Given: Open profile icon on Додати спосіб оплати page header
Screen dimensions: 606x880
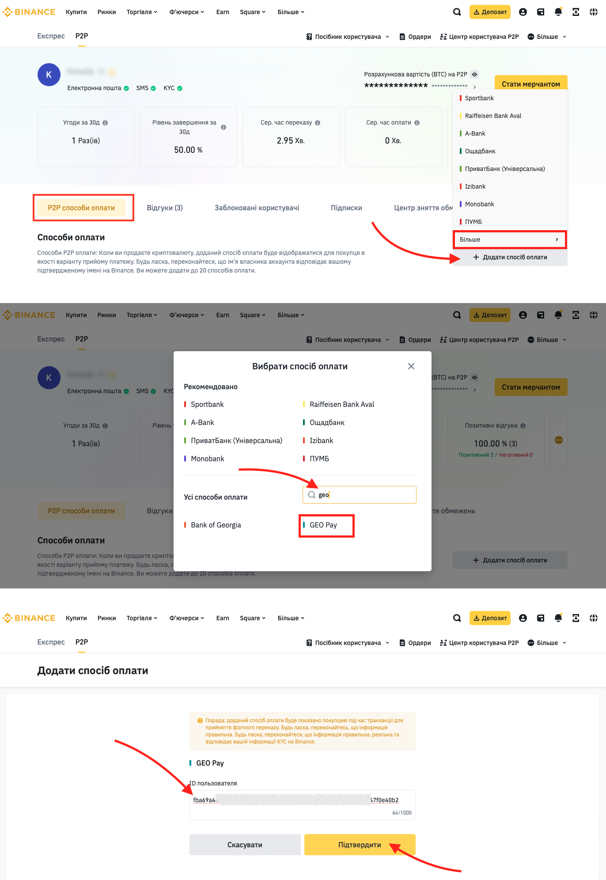Looking at the screenshot, I should click(523, 618).
